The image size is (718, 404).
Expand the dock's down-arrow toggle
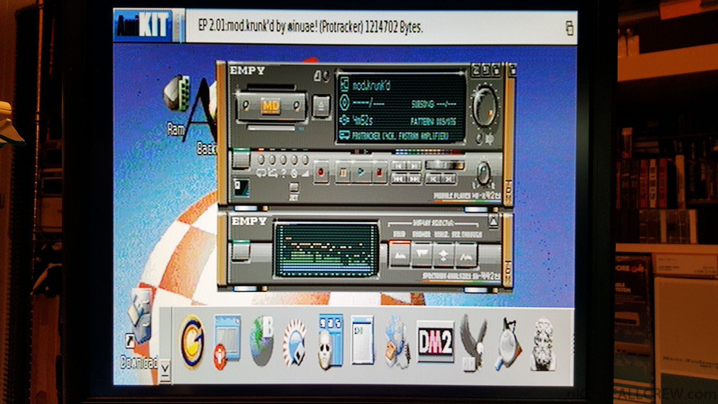coord(165,370)
